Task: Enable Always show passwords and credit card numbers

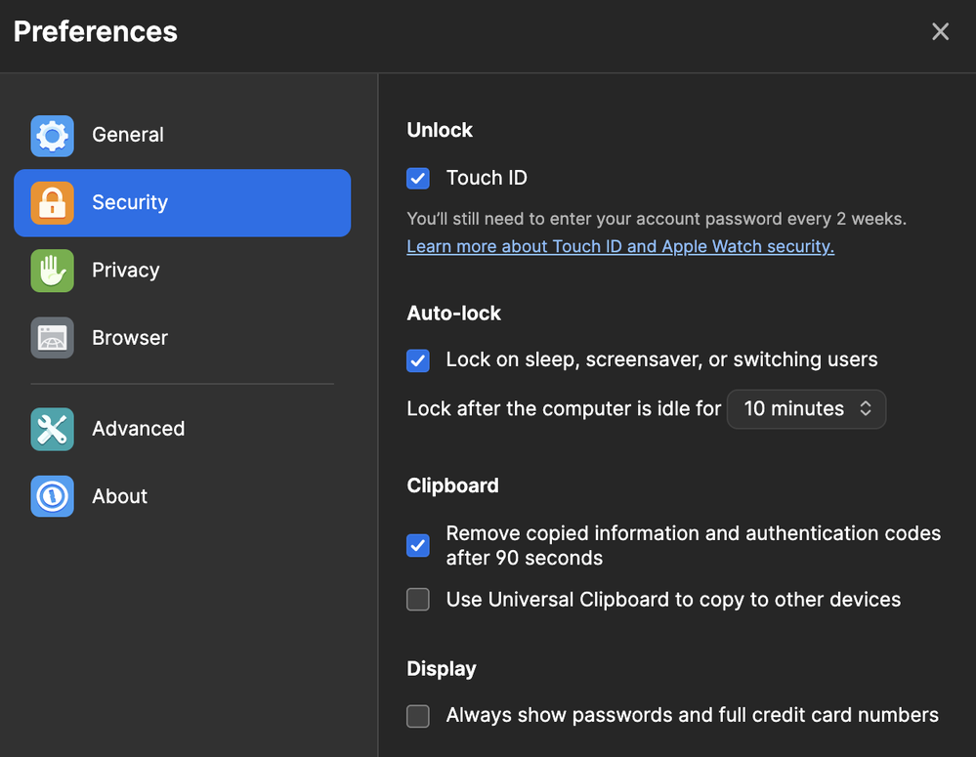Action: pos(418,716)
